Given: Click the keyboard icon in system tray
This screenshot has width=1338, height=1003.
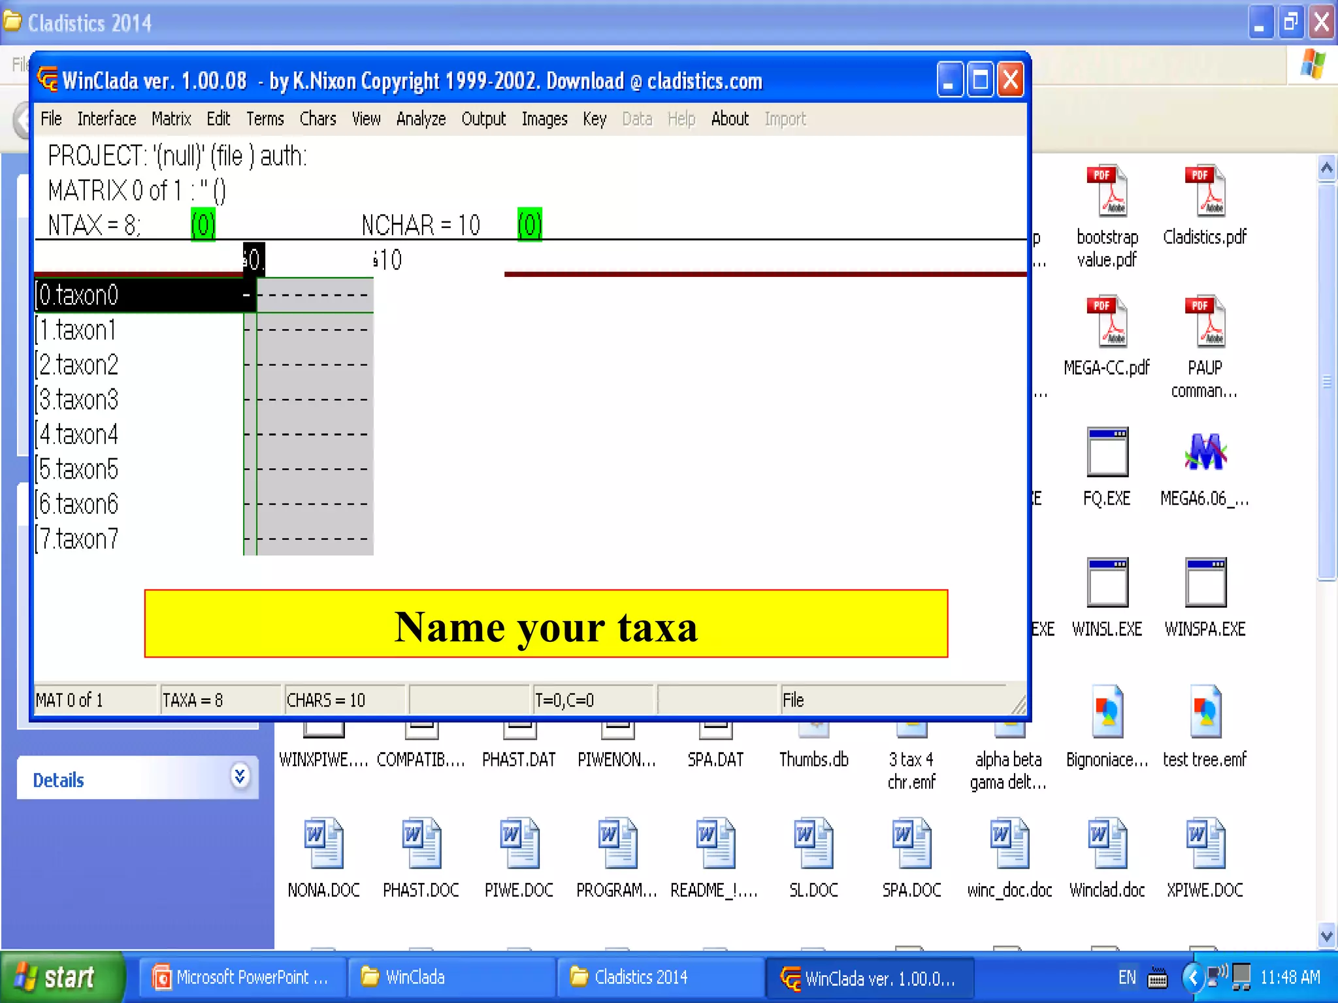Looking at the screenshot, I should [1157, 978].
